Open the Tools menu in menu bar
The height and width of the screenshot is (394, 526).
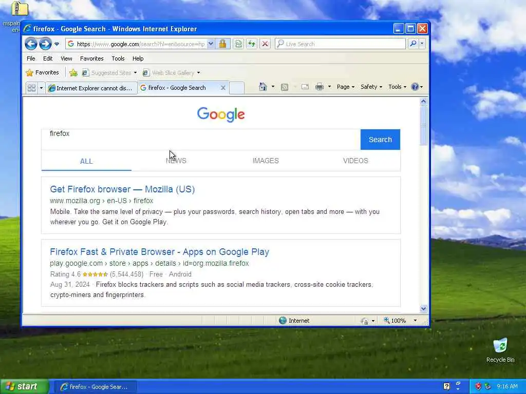coord(118,58)
